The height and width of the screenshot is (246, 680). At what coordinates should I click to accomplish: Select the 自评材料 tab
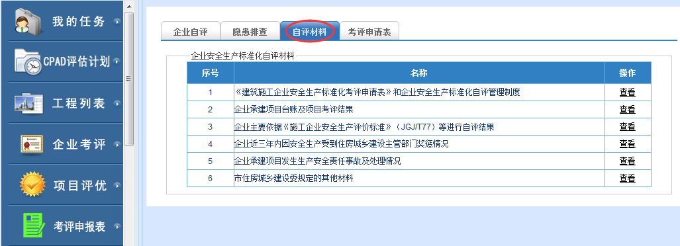pos(310,31)
